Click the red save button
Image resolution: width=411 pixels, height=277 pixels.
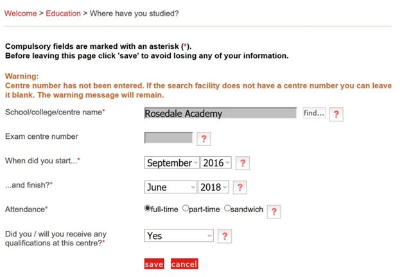pos(154,264)
